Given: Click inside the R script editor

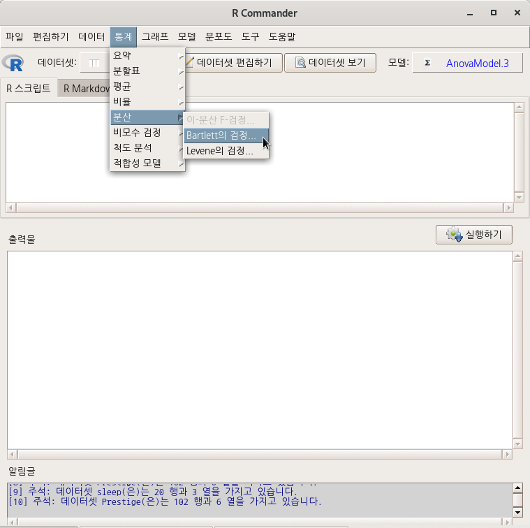Looking at the screenshot, I should [x=260, y=152].
